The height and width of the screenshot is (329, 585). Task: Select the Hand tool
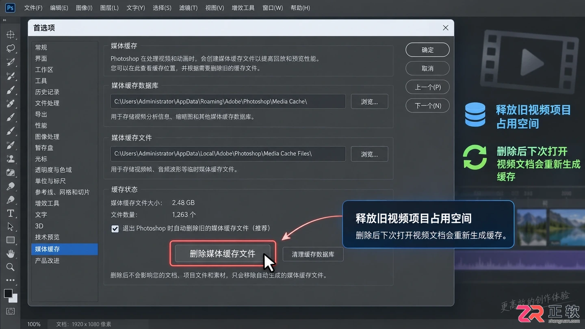click(x=11, y=254)
